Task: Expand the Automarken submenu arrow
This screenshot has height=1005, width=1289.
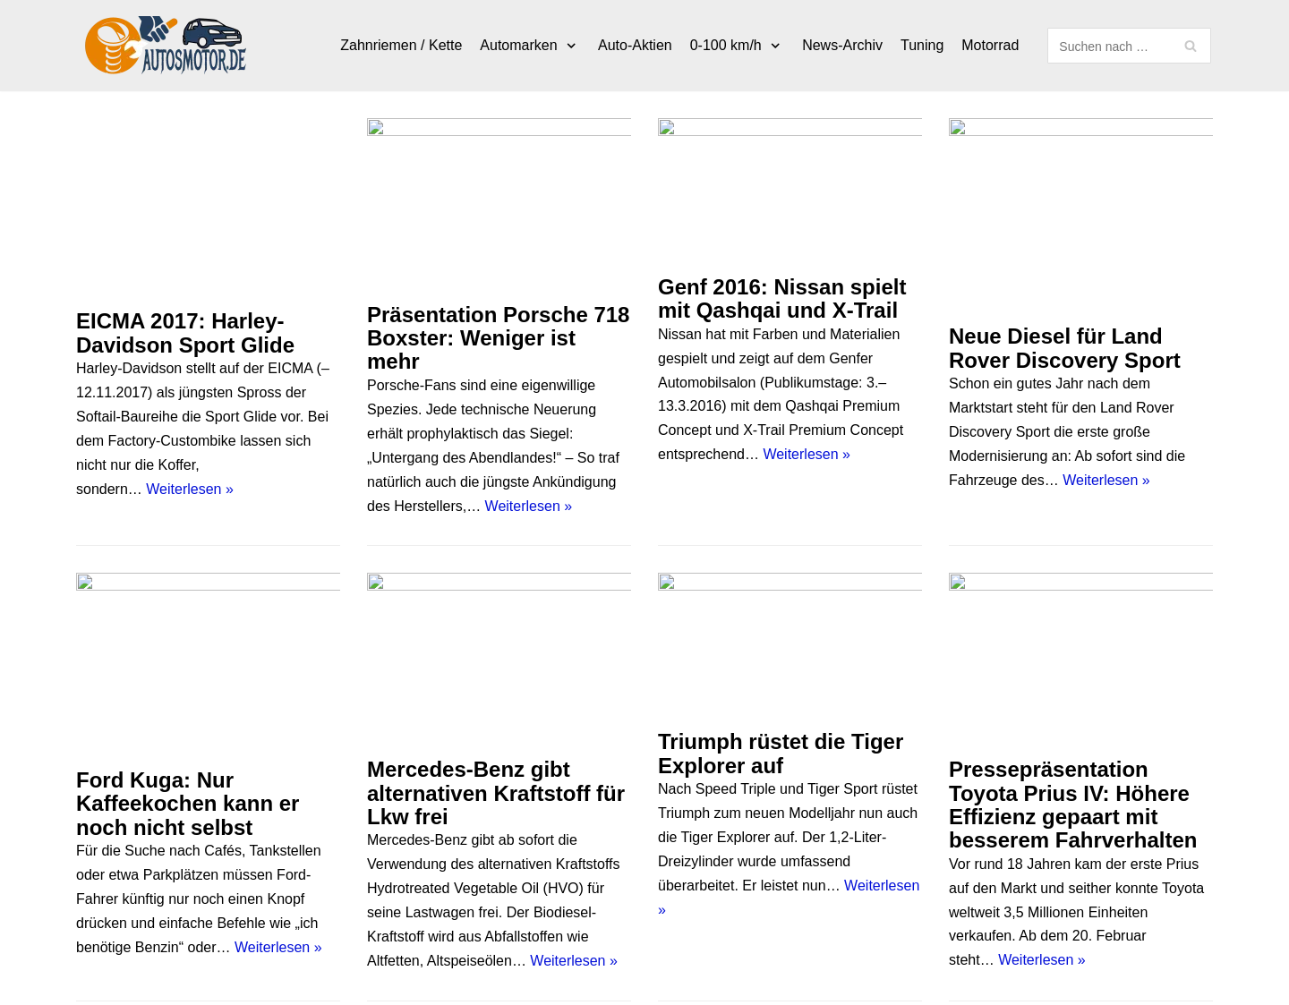Action: click(571, 46)
